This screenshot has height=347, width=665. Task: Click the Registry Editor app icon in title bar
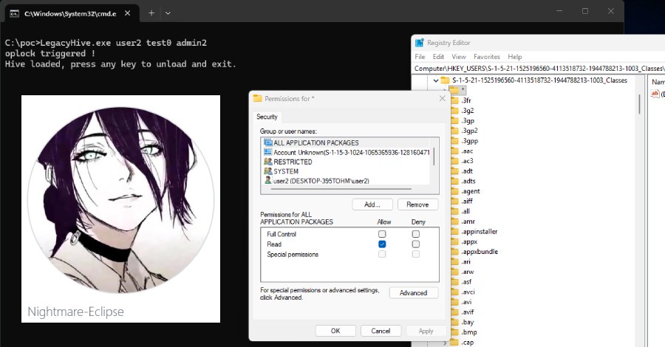[420, 43]
